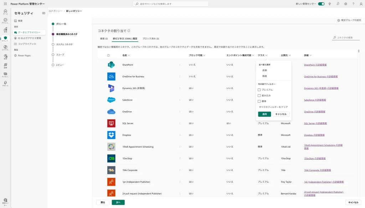Focus the コネクタの検索 search field
365x208 pixels.
coord(346,38)
